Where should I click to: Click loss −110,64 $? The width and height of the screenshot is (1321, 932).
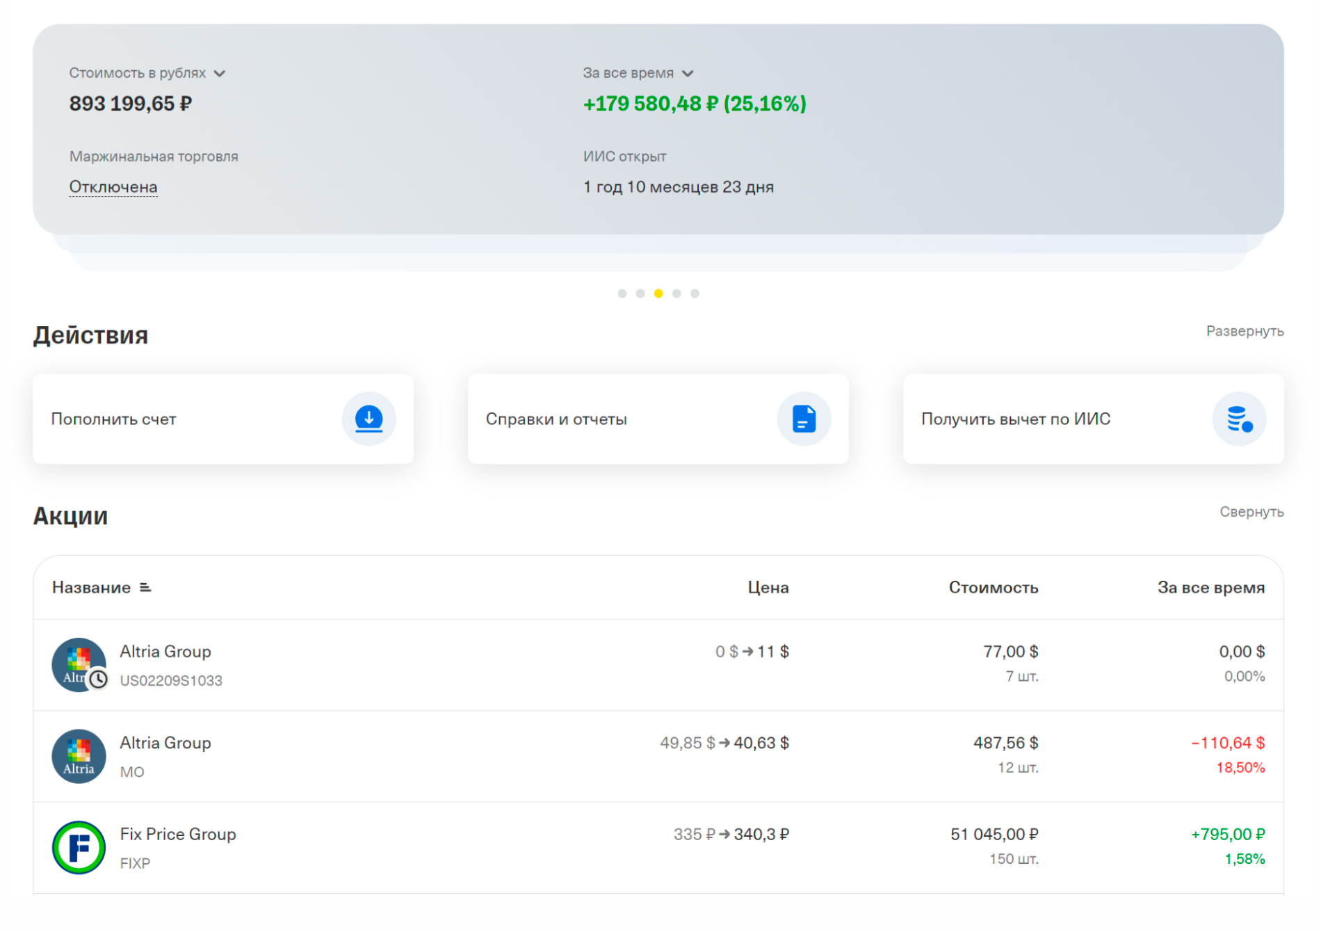pos(1228,743)
